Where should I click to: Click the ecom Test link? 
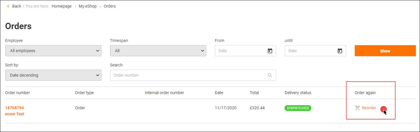click(x=15, y=114)
